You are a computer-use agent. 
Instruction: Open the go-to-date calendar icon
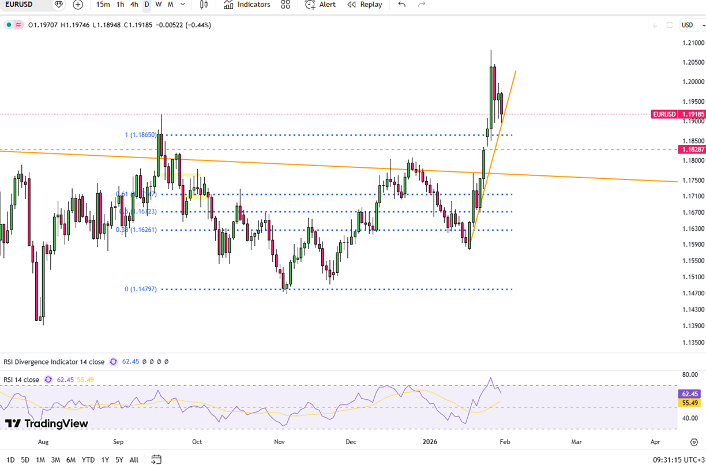(156, 460)
